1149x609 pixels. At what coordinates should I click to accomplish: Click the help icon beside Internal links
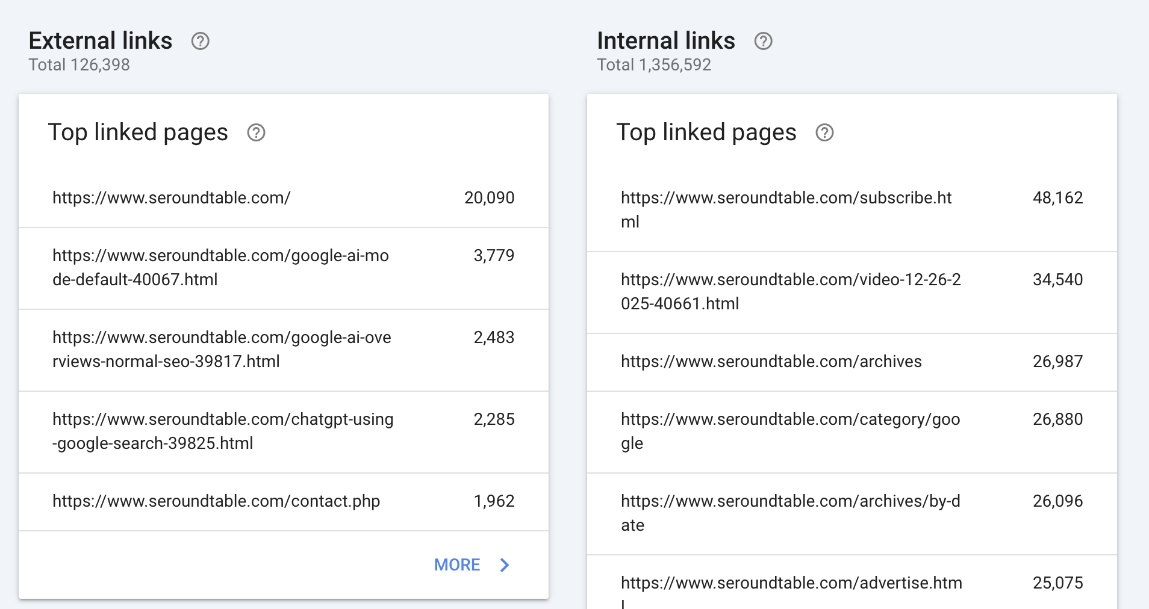pyautogui.click(x=763, y=41)
